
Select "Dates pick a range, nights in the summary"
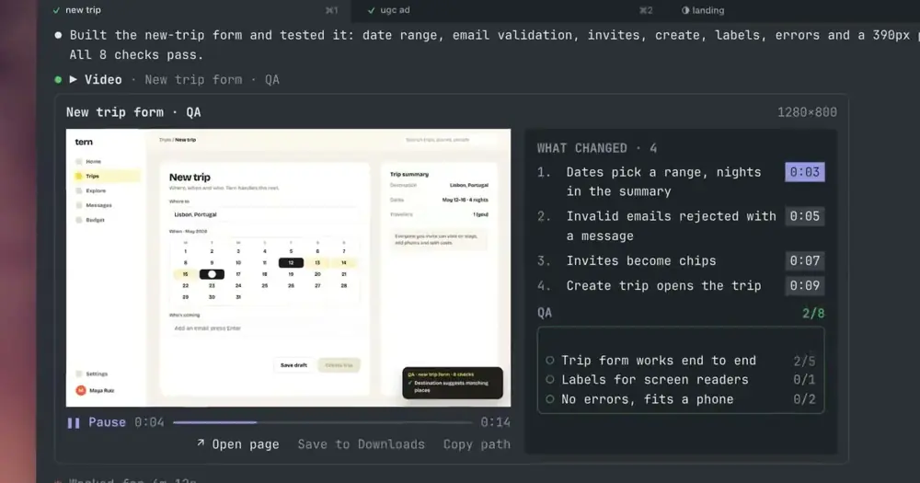coord(663,181)
